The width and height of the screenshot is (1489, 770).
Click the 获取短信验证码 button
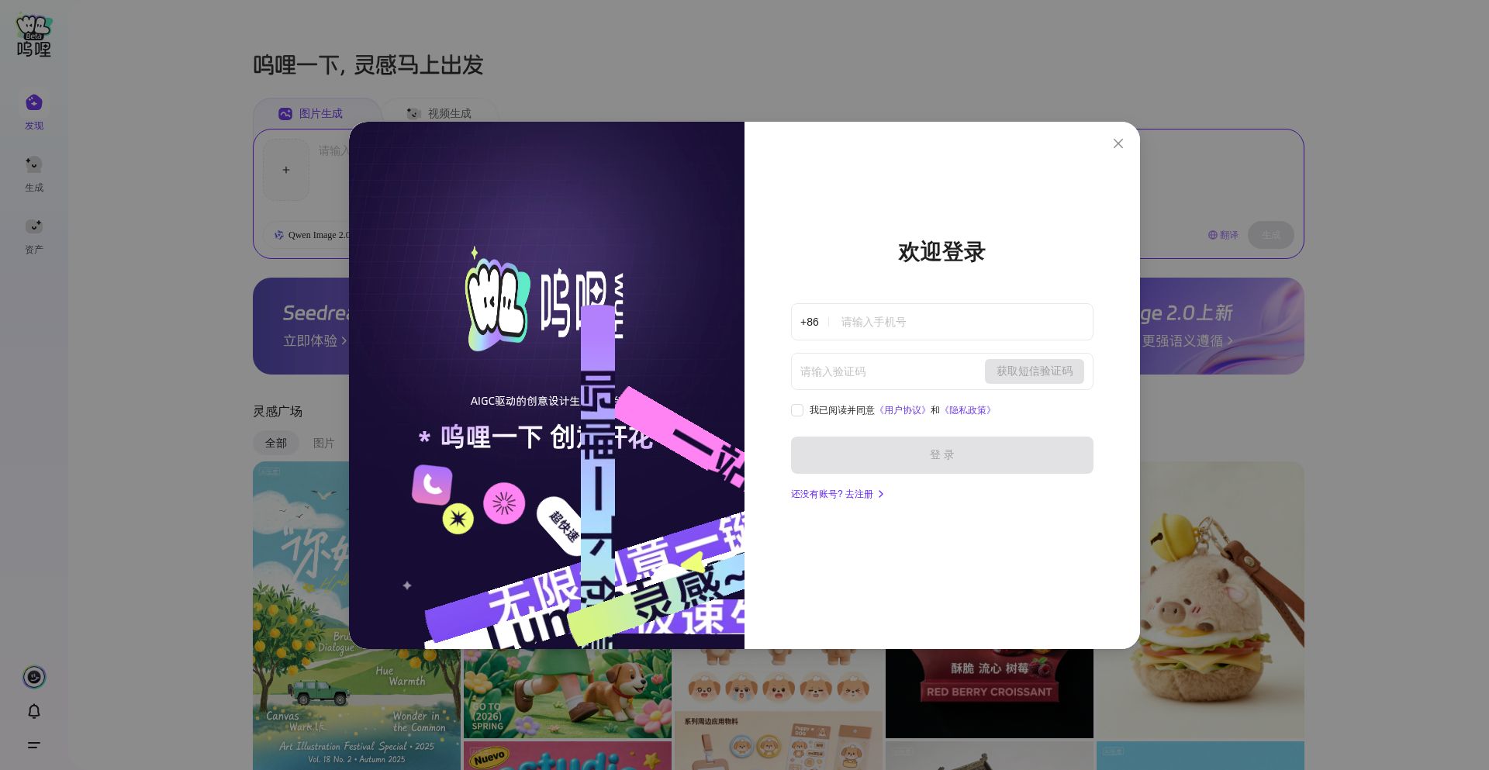tap(1034, 371)
